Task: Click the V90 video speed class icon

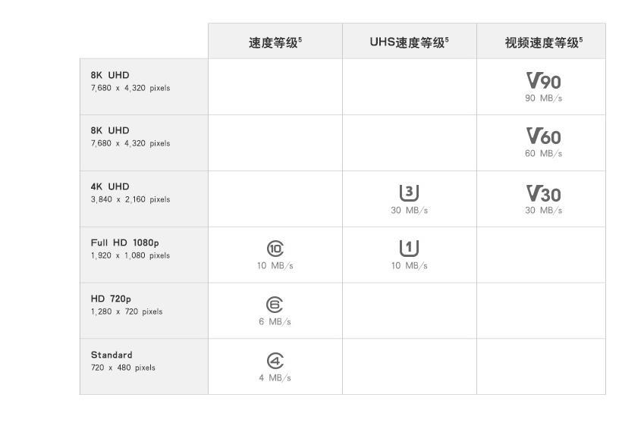Action: pyautogui.click(x=543, y=81)
